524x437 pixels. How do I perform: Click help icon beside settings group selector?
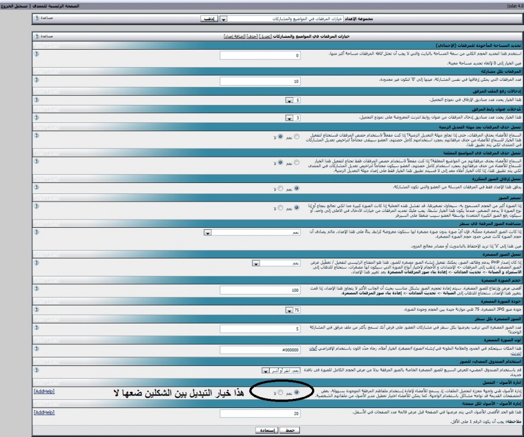(x=36, y=19)
